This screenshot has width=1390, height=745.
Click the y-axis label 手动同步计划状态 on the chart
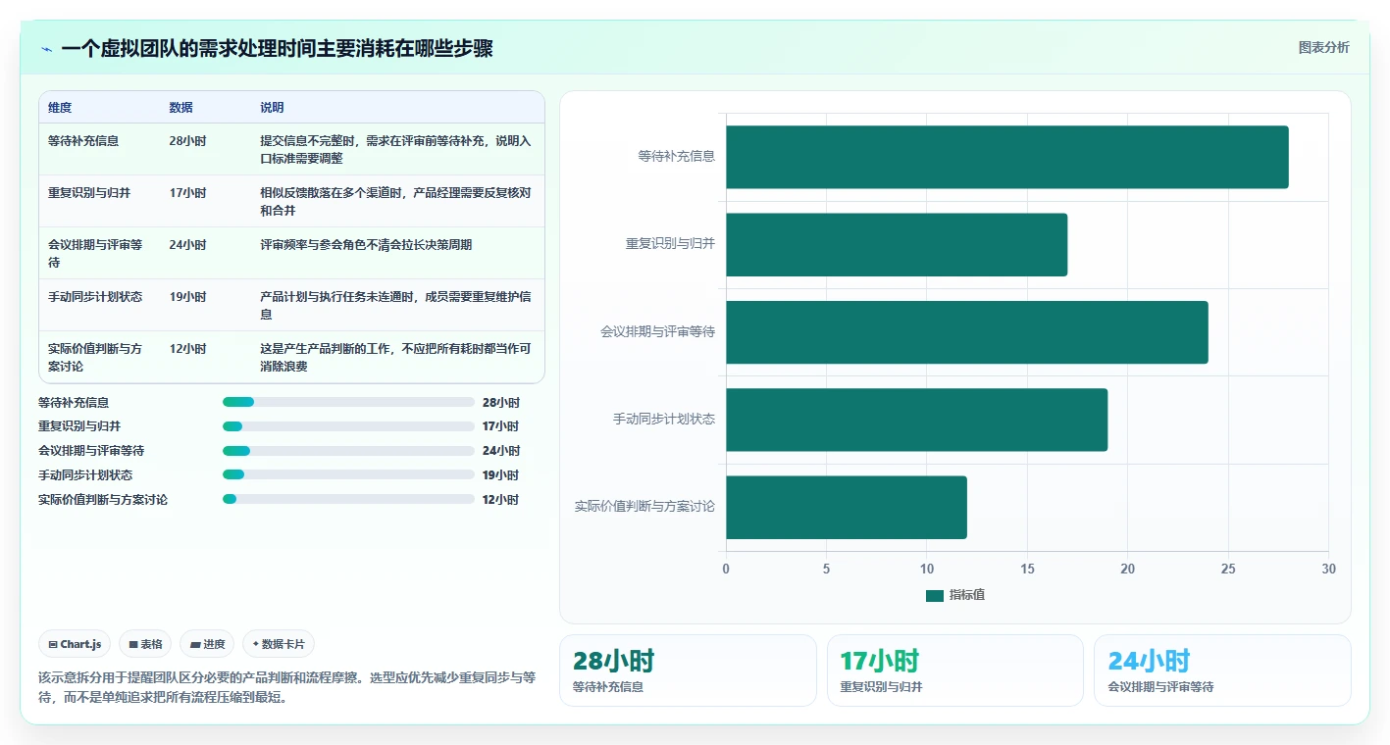coord(664,419)
